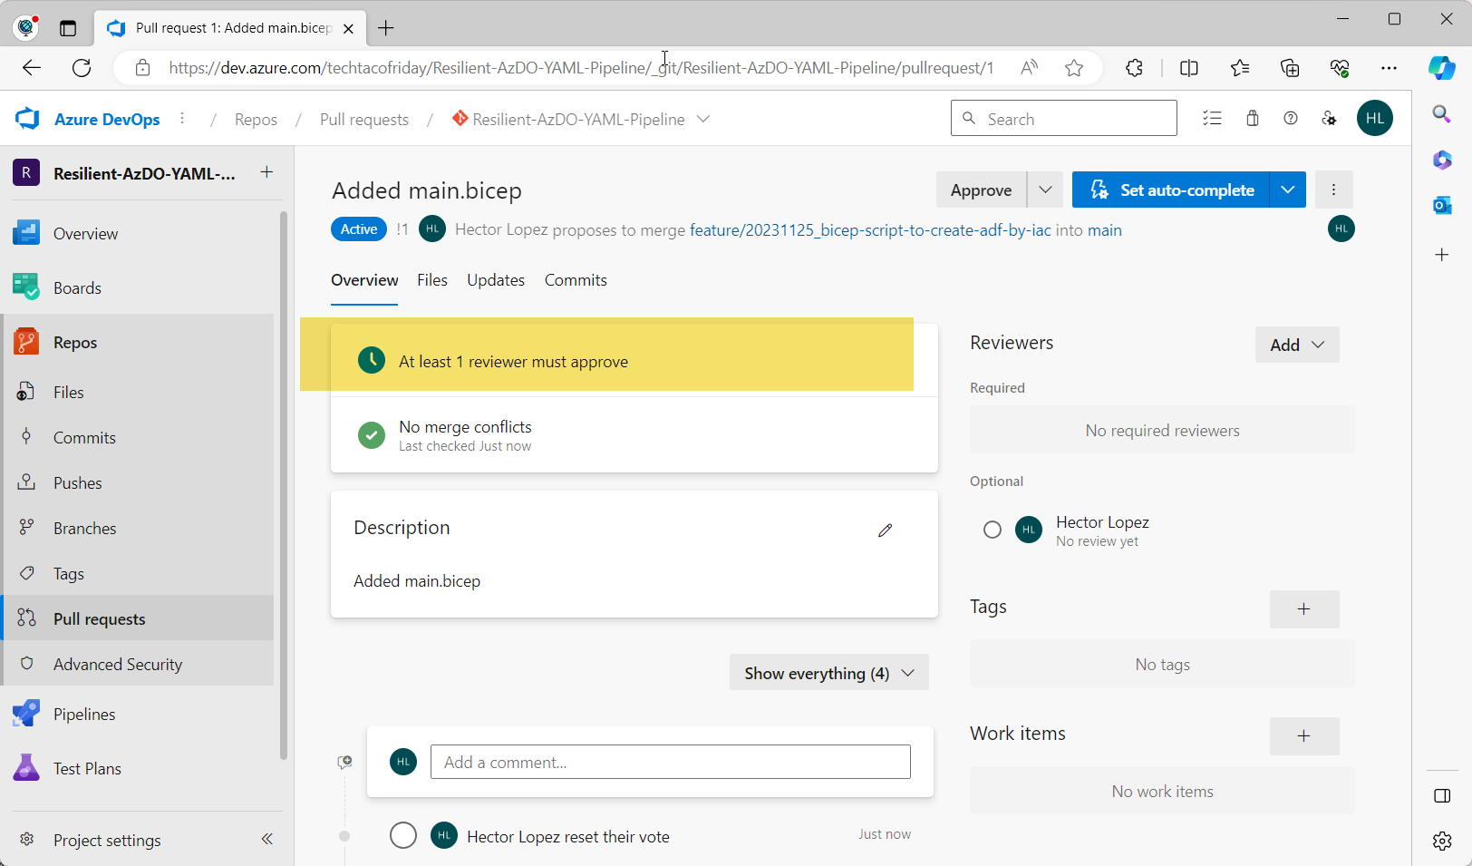Add this page to favorites star

pyautogui.click(x=1074, y=68)
